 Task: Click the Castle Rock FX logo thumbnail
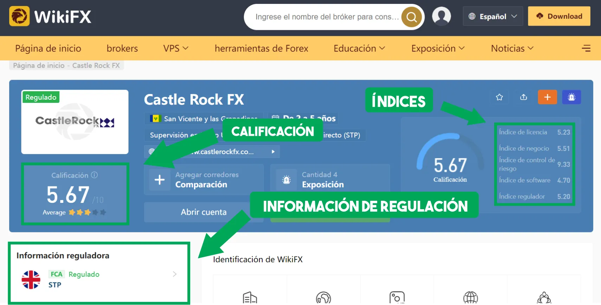coord(75,122)
